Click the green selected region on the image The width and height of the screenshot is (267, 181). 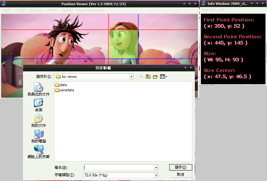point(123,44)
